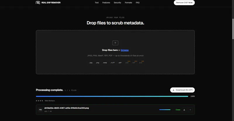Click the PNG file type badge
Image resolution: width=234 pixels, height=121 pixels.
(40, 110)
